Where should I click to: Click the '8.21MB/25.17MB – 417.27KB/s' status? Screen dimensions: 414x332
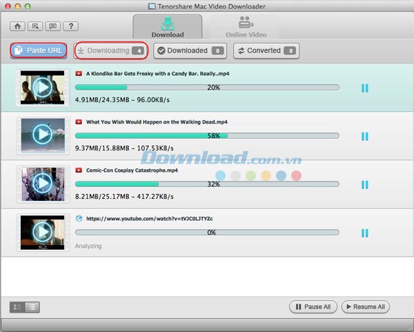click(x=124, y=197)
